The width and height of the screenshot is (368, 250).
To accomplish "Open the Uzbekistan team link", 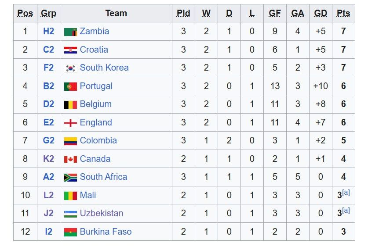I will (101, 214).
